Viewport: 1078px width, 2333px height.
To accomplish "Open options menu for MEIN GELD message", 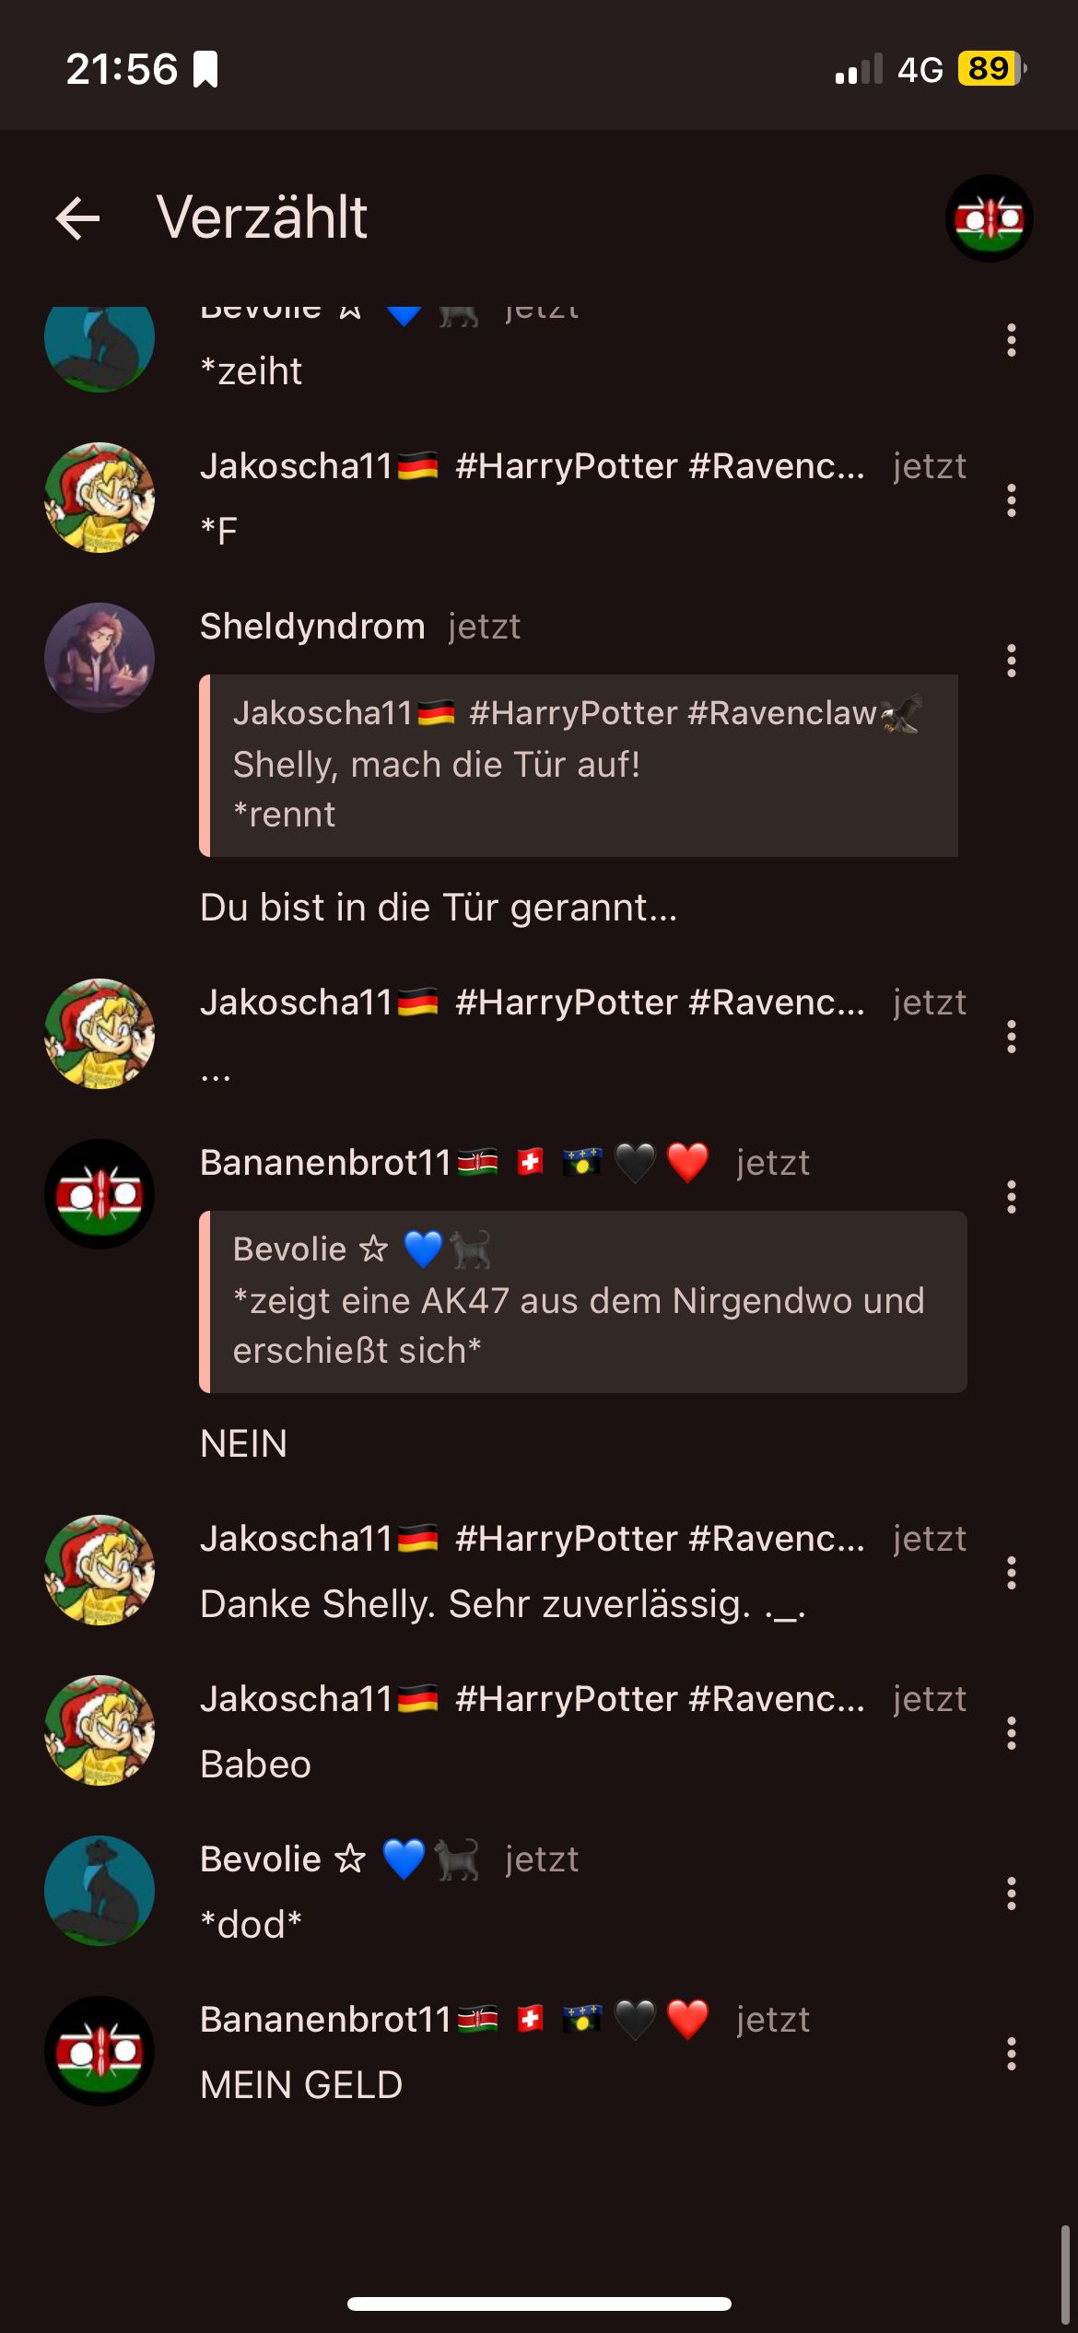I will tap(1011, 2053).
